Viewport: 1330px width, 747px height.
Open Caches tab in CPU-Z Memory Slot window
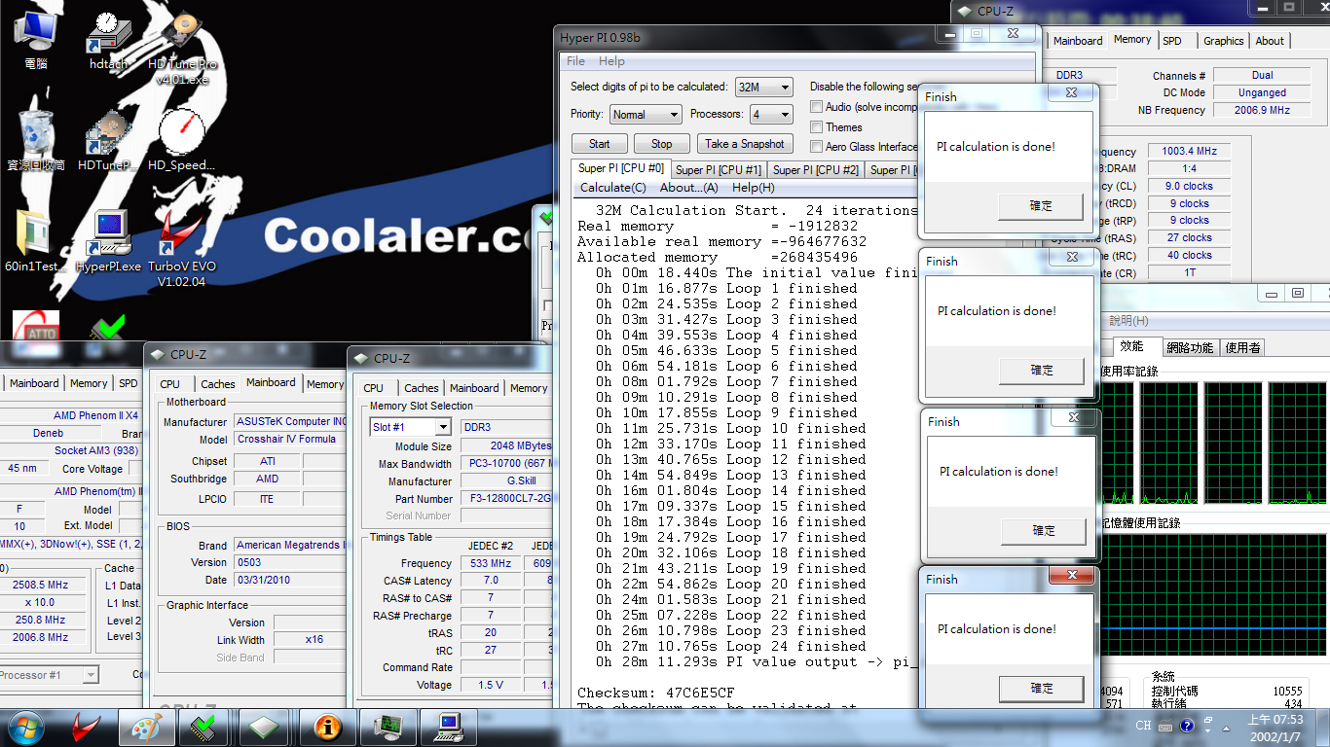pos(422,388)
